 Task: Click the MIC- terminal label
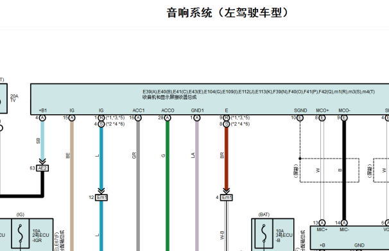tap(344, 230)
